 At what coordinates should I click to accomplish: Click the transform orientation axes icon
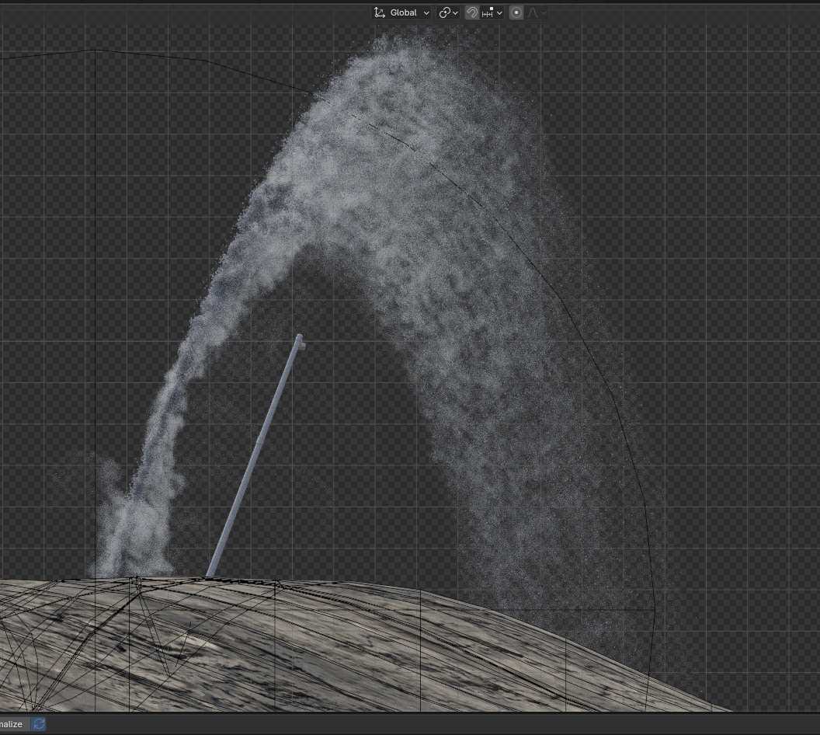379,12
